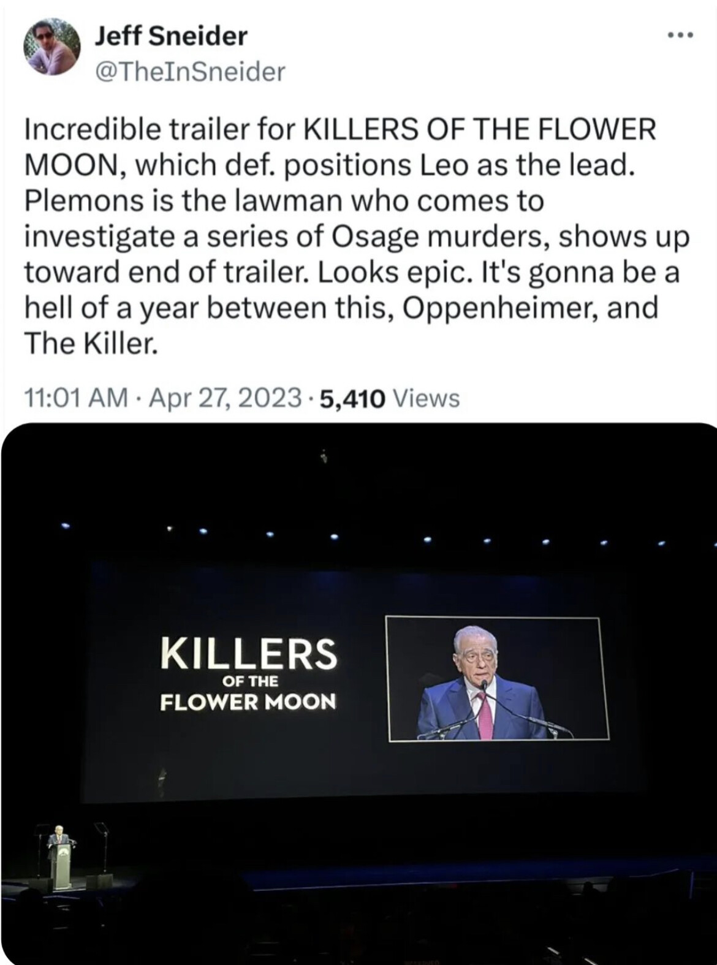Open the three-dot more options menu
Image resolution: width=717 pixels, height=965 pixels.
click(681, 36)
